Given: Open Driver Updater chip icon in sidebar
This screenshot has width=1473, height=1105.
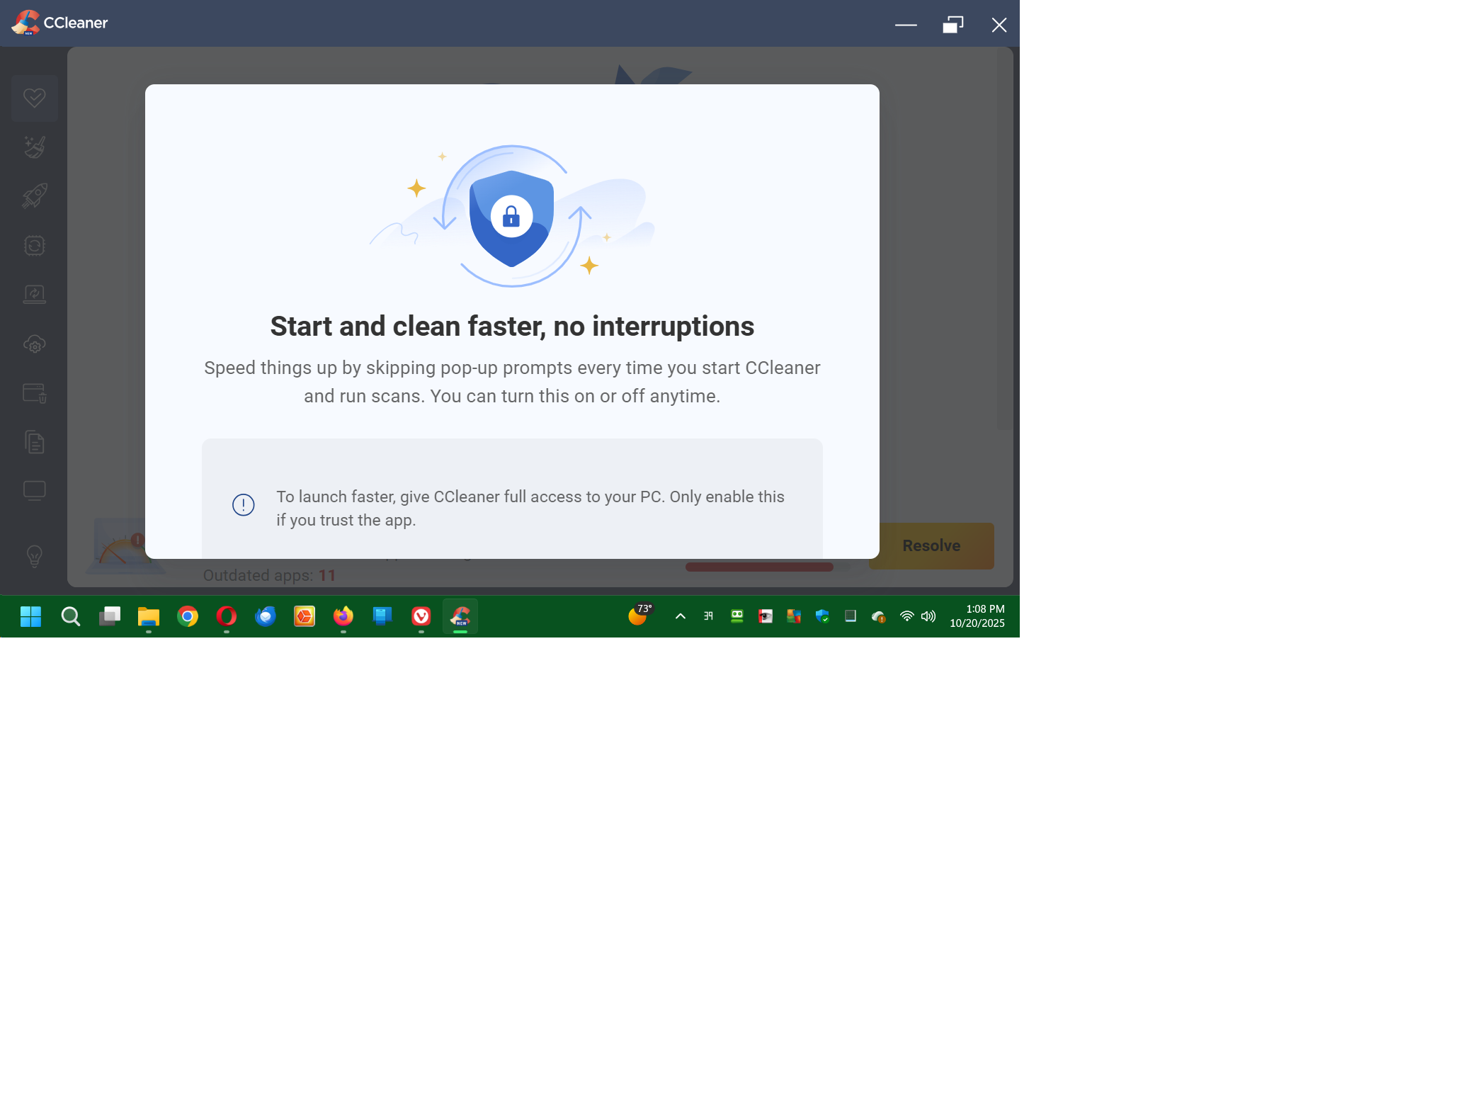Looking at the screenshot, I should point(34,245).
